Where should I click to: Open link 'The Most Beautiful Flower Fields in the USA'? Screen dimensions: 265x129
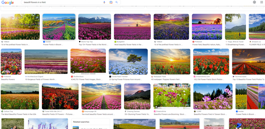[x=19, y=114]
